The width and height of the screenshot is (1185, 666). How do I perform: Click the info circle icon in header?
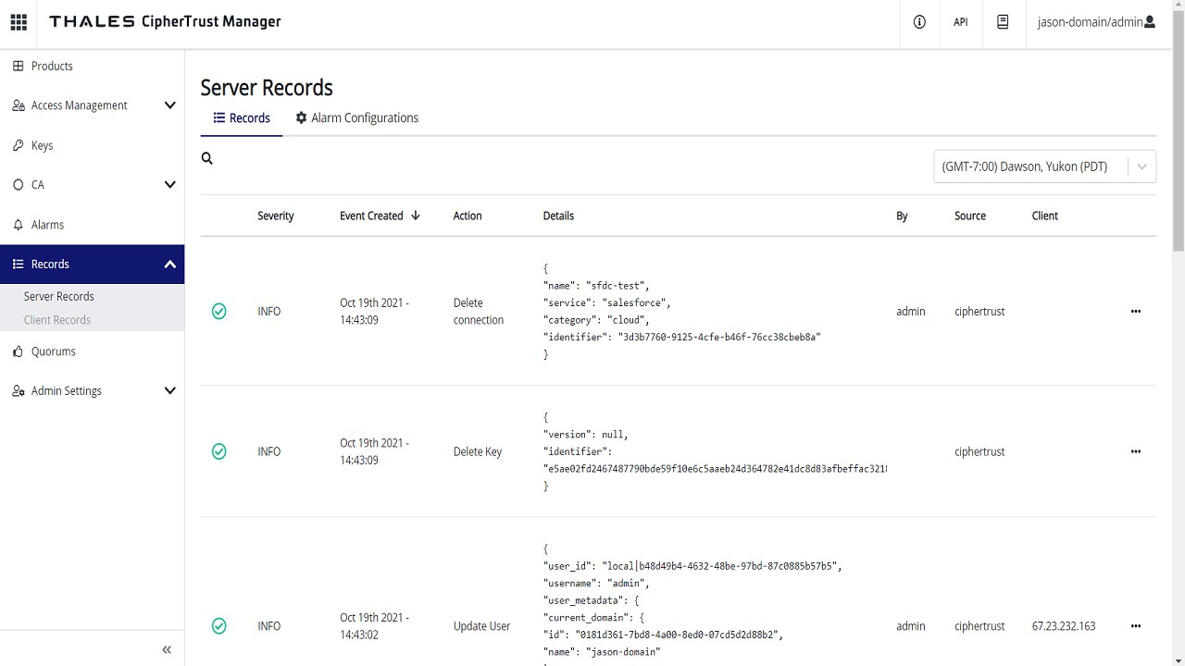click(x=919, y=22)
